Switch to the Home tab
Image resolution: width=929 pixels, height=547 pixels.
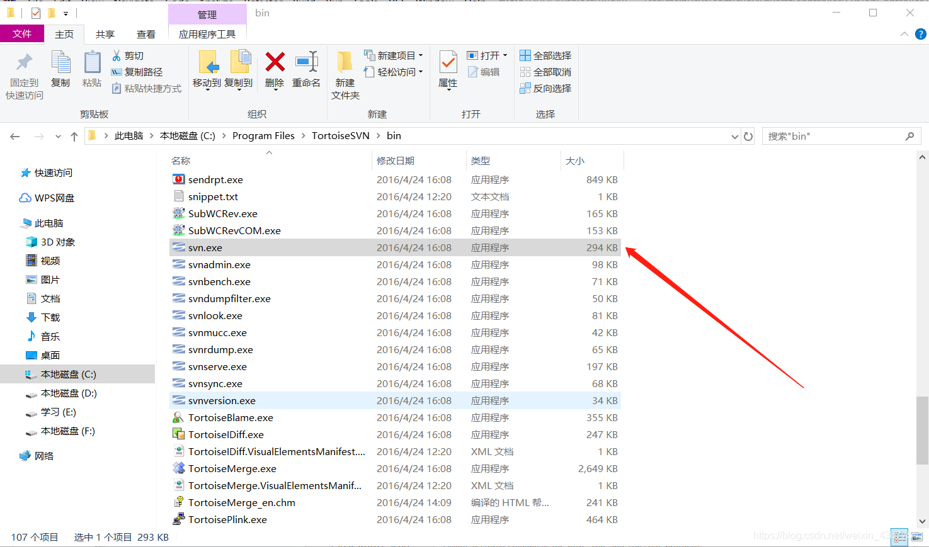[64, 34]
